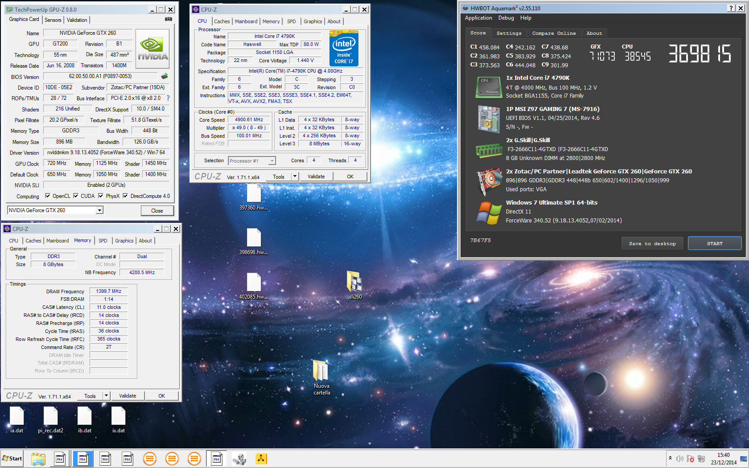Toggle the PhysX checkbox in GPU-Z
This screenshot has width=749, height=468.
[x=101, y=196]
